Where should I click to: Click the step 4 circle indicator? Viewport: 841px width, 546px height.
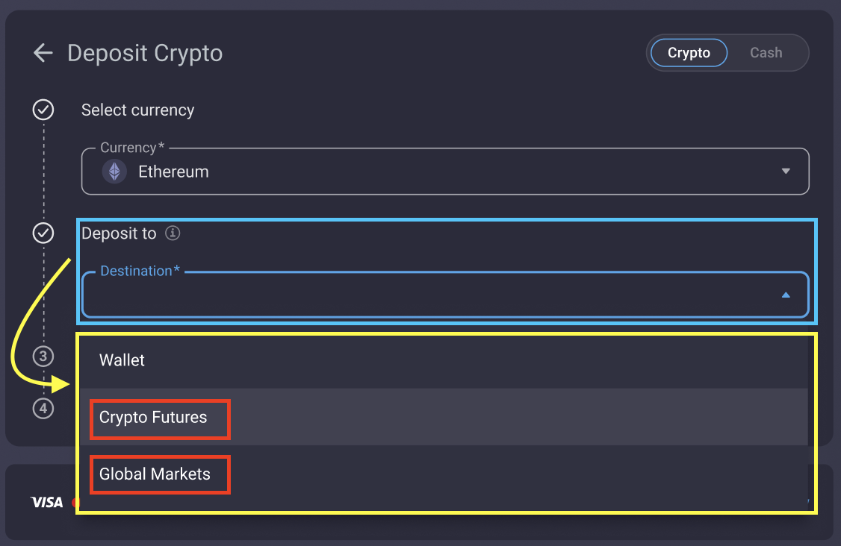point(43,408)
